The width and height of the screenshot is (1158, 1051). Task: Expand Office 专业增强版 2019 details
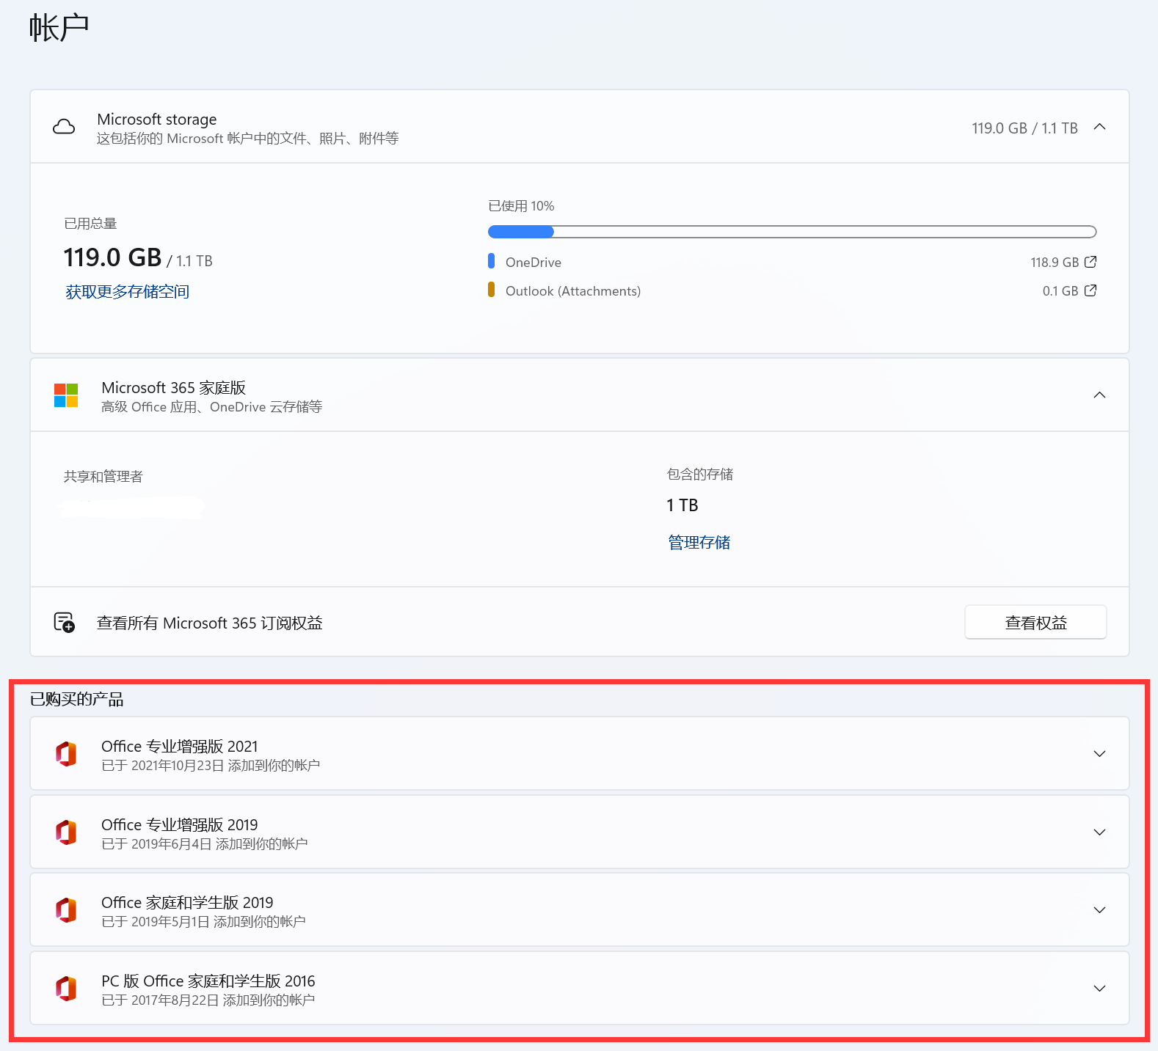click(1099, 832)
